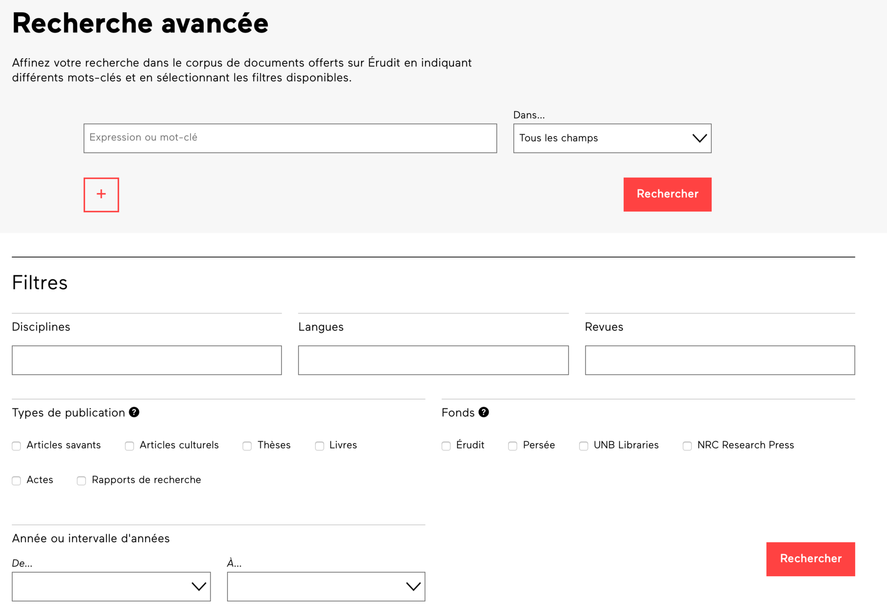
Task: Open help icon beside Fonds
Action: 484,412
